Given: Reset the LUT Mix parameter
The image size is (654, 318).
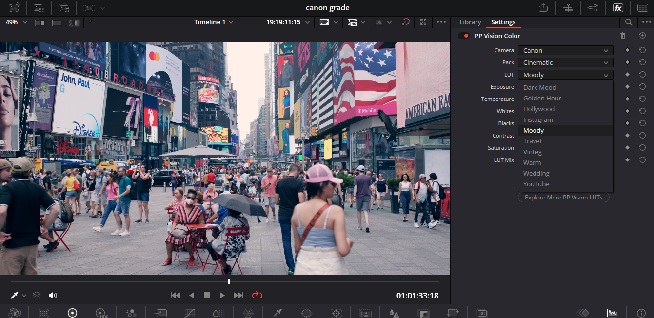Looking at the screenshot, I should click(x=642, y=160).
